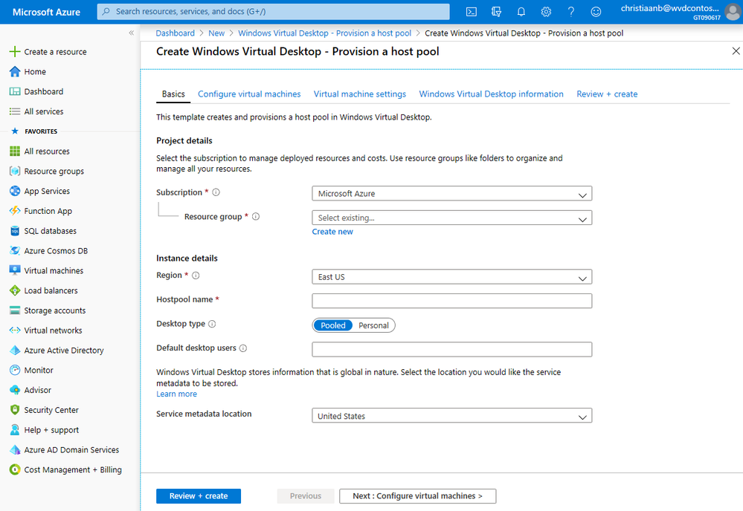Open the Resource group Select existing dropdown

pyautogui.click(x=451, y=218)
